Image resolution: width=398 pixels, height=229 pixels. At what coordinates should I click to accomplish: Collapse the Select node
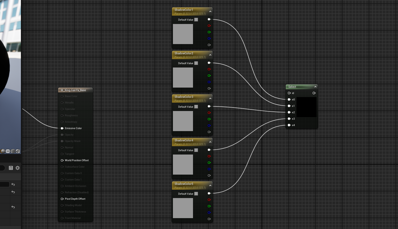315,87
